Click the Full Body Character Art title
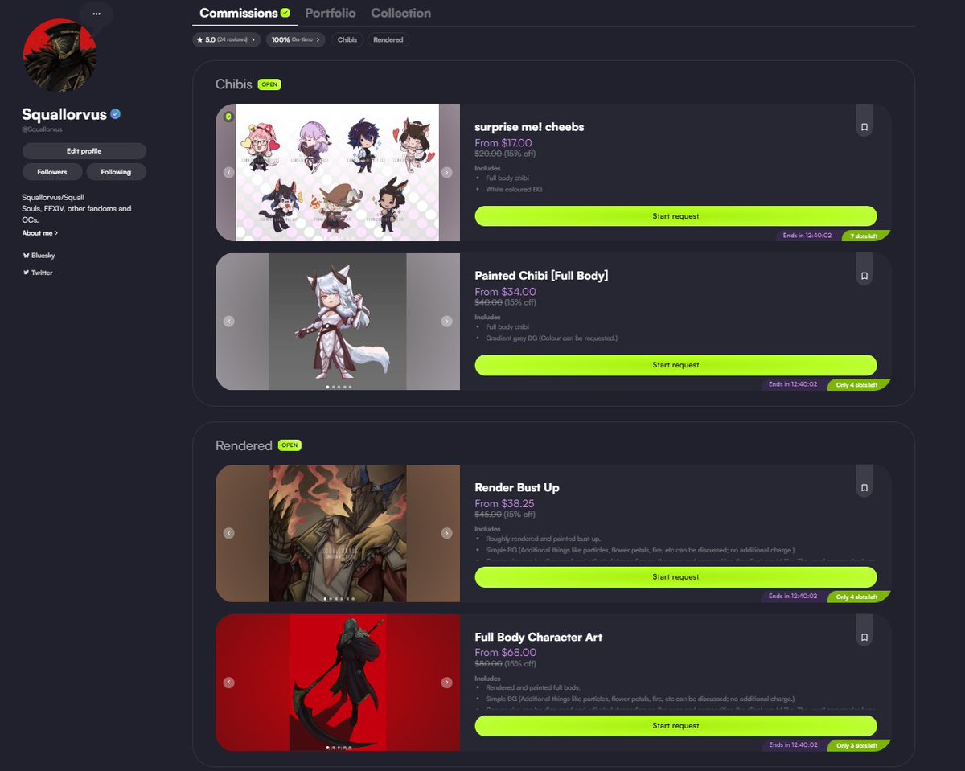Image resolution: width=965 pixels, height=771 pixels. pyautogui.click(x=539, y=637)
